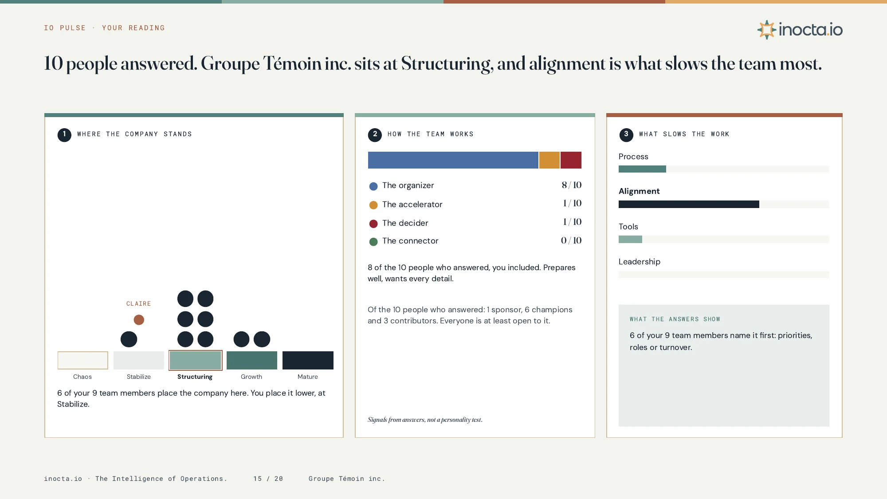This screenshot has width=887, height=499.
Task: Click the number 2 section badge
Action: [x=375, y=134]
